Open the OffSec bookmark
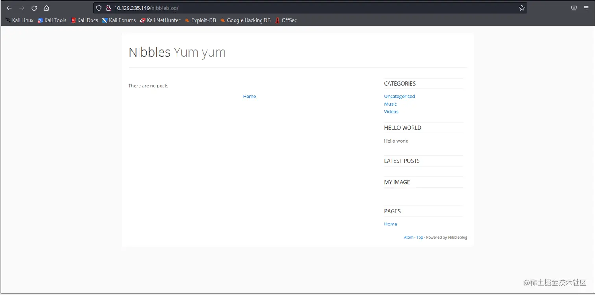The width and height of the screenshot is (595, 295). [286, 20]
